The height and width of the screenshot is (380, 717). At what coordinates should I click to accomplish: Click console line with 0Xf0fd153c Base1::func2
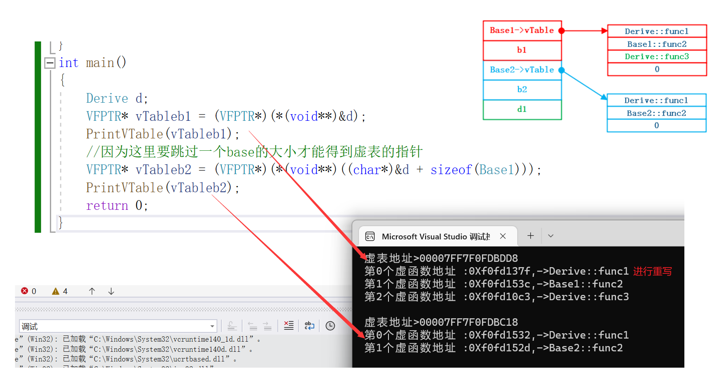tap(494, 284)
